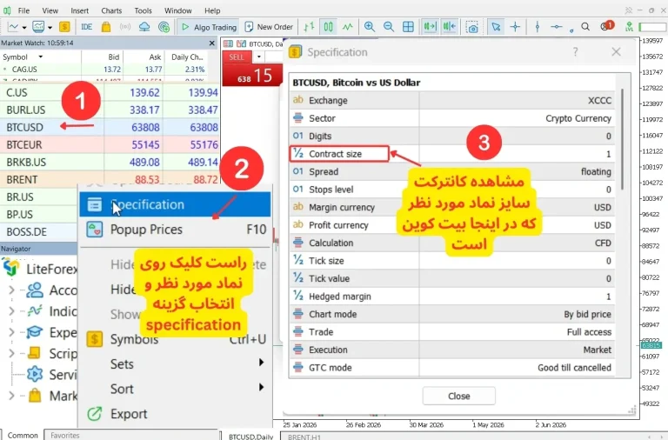Click the new chart toolbar icon
Screen dimensions: 668x440
(x=13, y=27)
